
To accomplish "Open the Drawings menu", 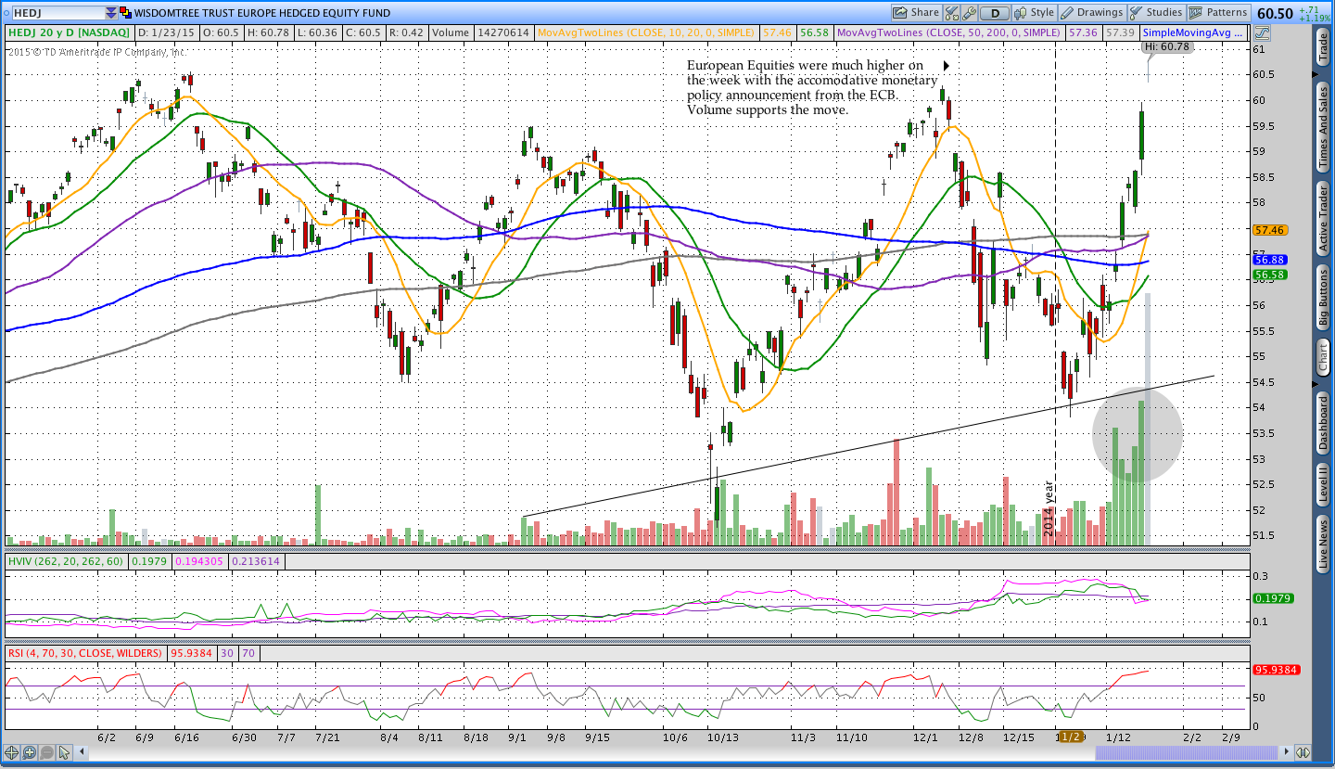I will pyautogui.click(x=1092, y=13).
